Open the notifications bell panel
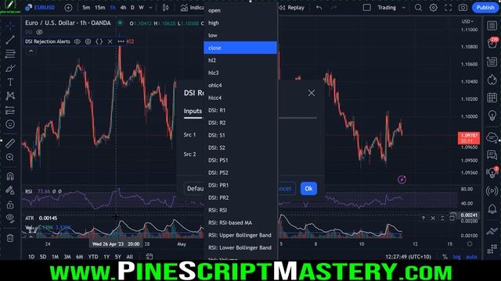 [492, 209]
